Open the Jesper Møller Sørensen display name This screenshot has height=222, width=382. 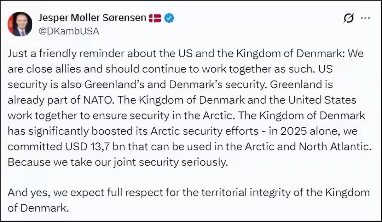click(x=92, y=18)
